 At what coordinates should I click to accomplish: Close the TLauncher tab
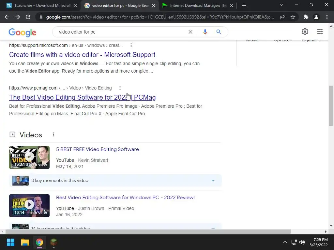[76, 6]
